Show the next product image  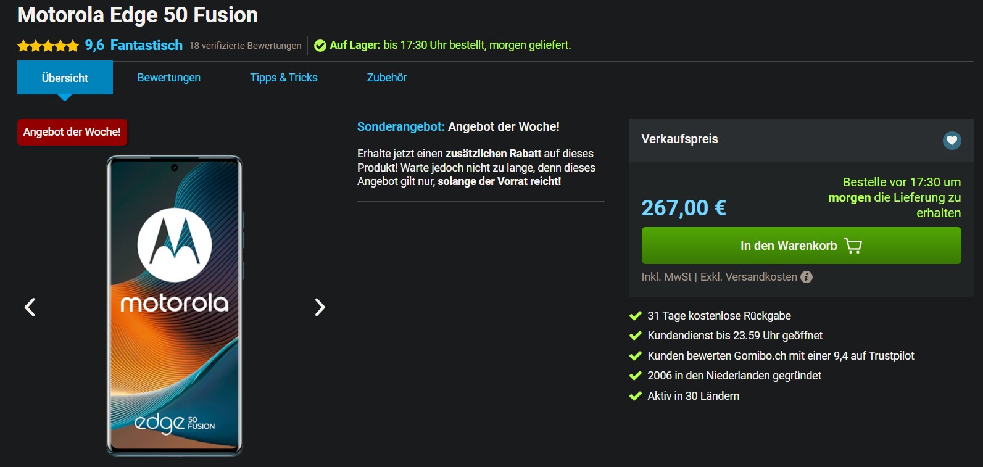(x=320, y=307)
